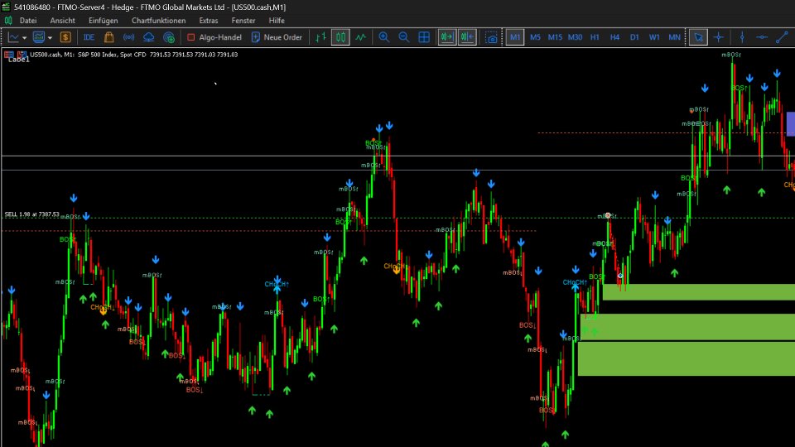Open the Einfügen menu
Viewport: 795px width, 447px height.
[103, 21]
